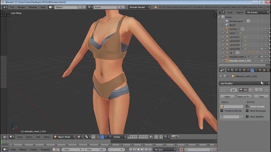Select Lamp.003 in the outliner
The image size is (271, 152).
point(234,45)
